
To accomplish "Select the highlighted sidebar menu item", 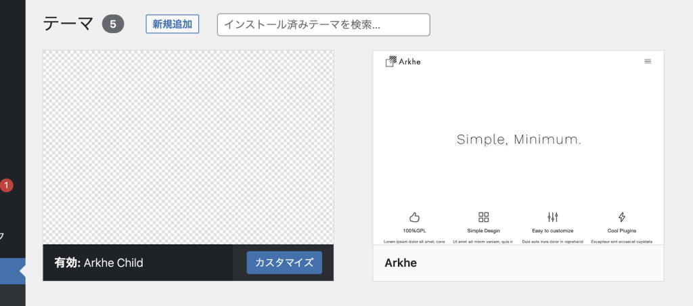I will tap(13, 271).
